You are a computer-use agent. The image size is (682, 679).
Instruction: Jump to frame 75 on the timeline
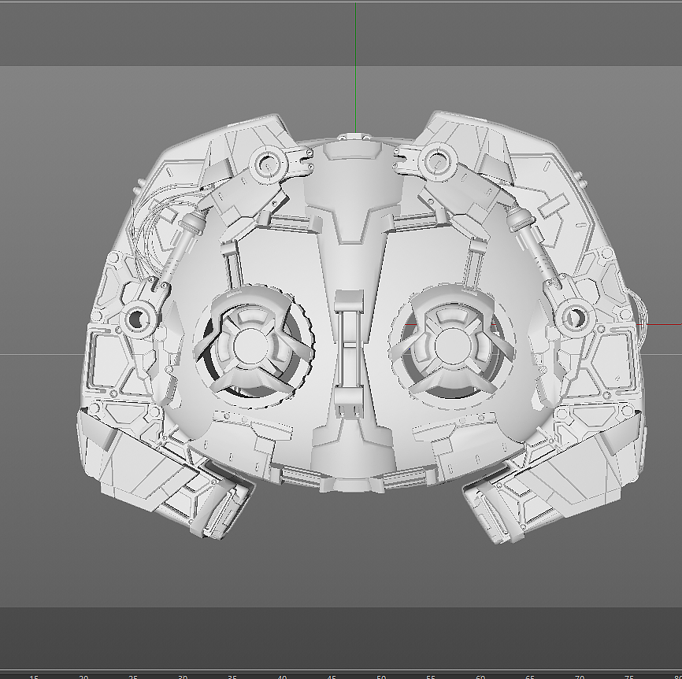click(629, 677)
